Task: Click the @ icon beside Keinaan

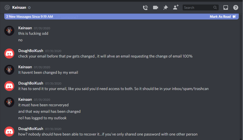Action: pyautogui.click(x=7, y=7)
